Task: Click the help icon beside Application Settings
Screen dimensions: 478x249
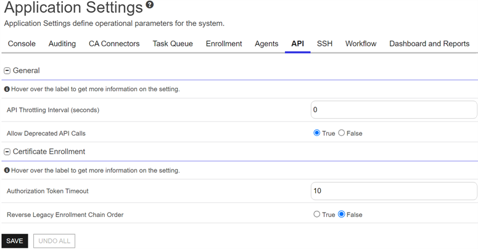Action: [x=150, y=4]
